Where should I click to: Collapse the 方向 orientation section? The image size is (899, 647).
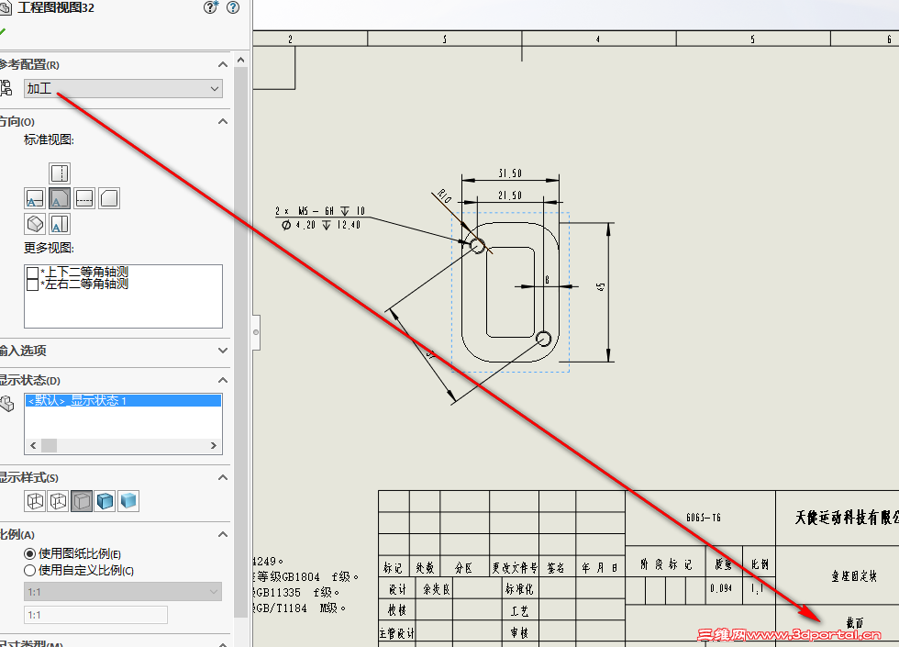pos(223,121)
